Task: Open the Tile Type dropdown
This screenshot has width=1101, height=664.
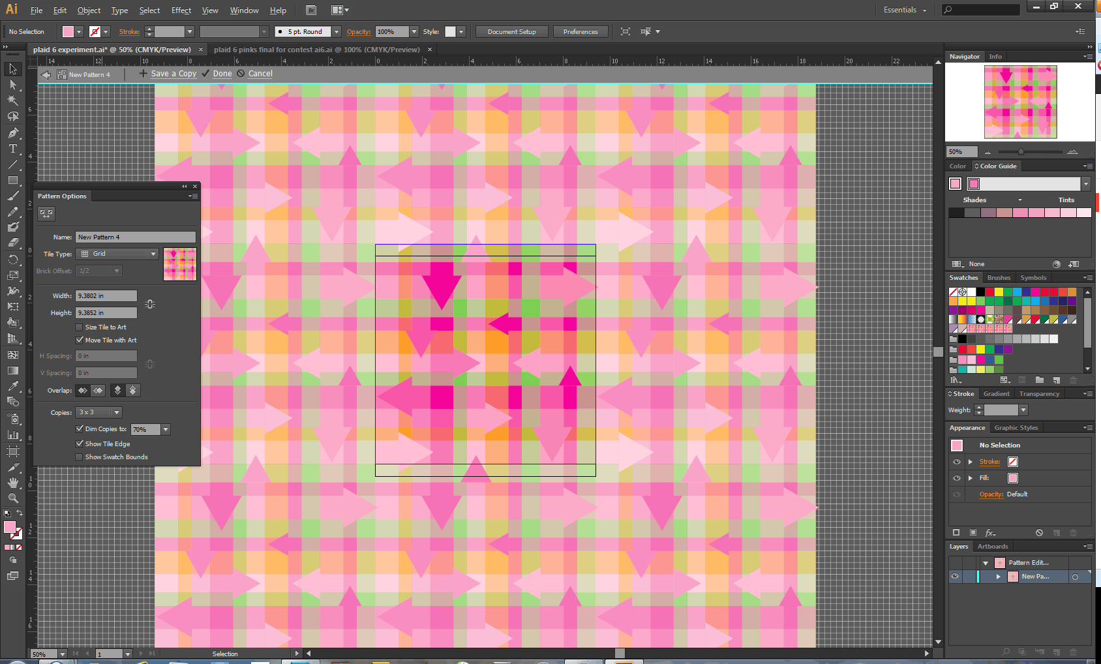Action: [117, 254]
